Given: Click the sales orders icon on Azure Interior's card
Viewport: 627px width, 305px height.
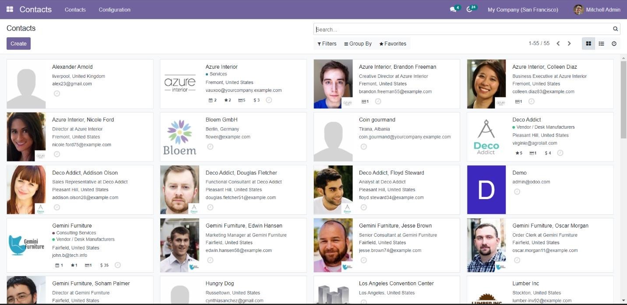Looking at the screenshot, I should point(242,100).
